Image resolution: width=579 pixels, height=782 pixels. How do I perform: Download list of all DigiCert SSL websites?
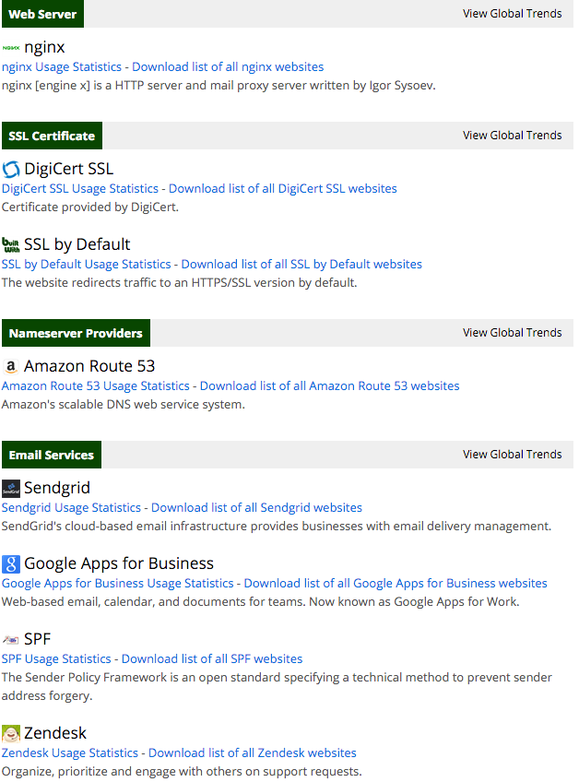(x=283, y=188)
